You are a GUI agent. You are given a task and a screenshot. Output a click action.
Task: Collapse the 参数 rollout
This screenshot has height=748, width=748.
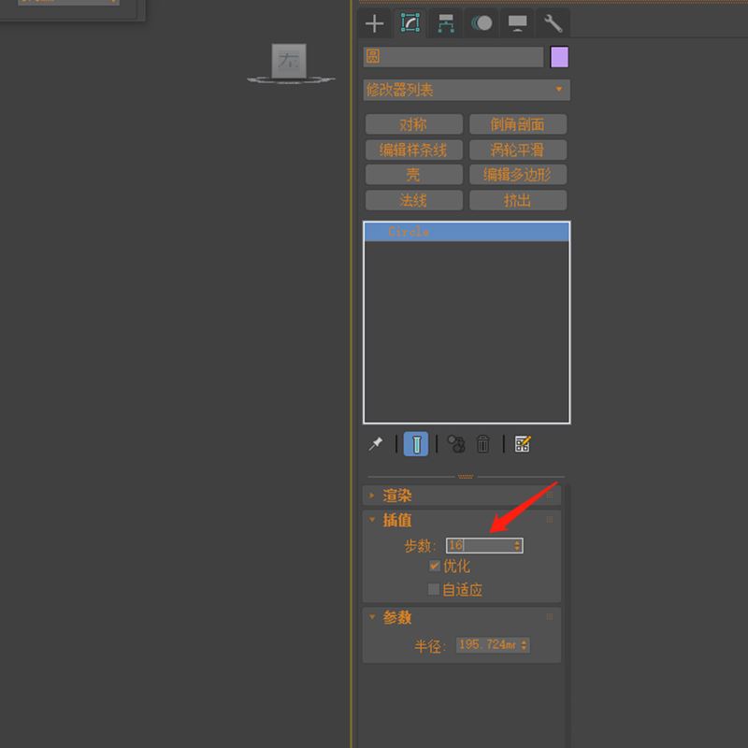click(x=397, y=617)
